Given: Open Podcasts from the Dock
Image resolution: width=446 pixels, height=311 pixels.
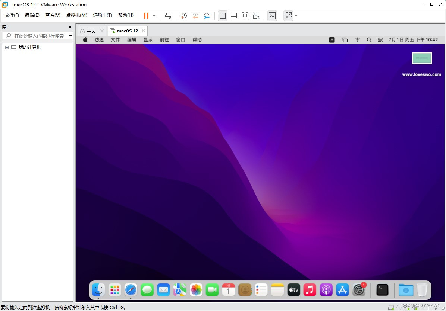Looking at the screenshot, I should coord(326,290).
